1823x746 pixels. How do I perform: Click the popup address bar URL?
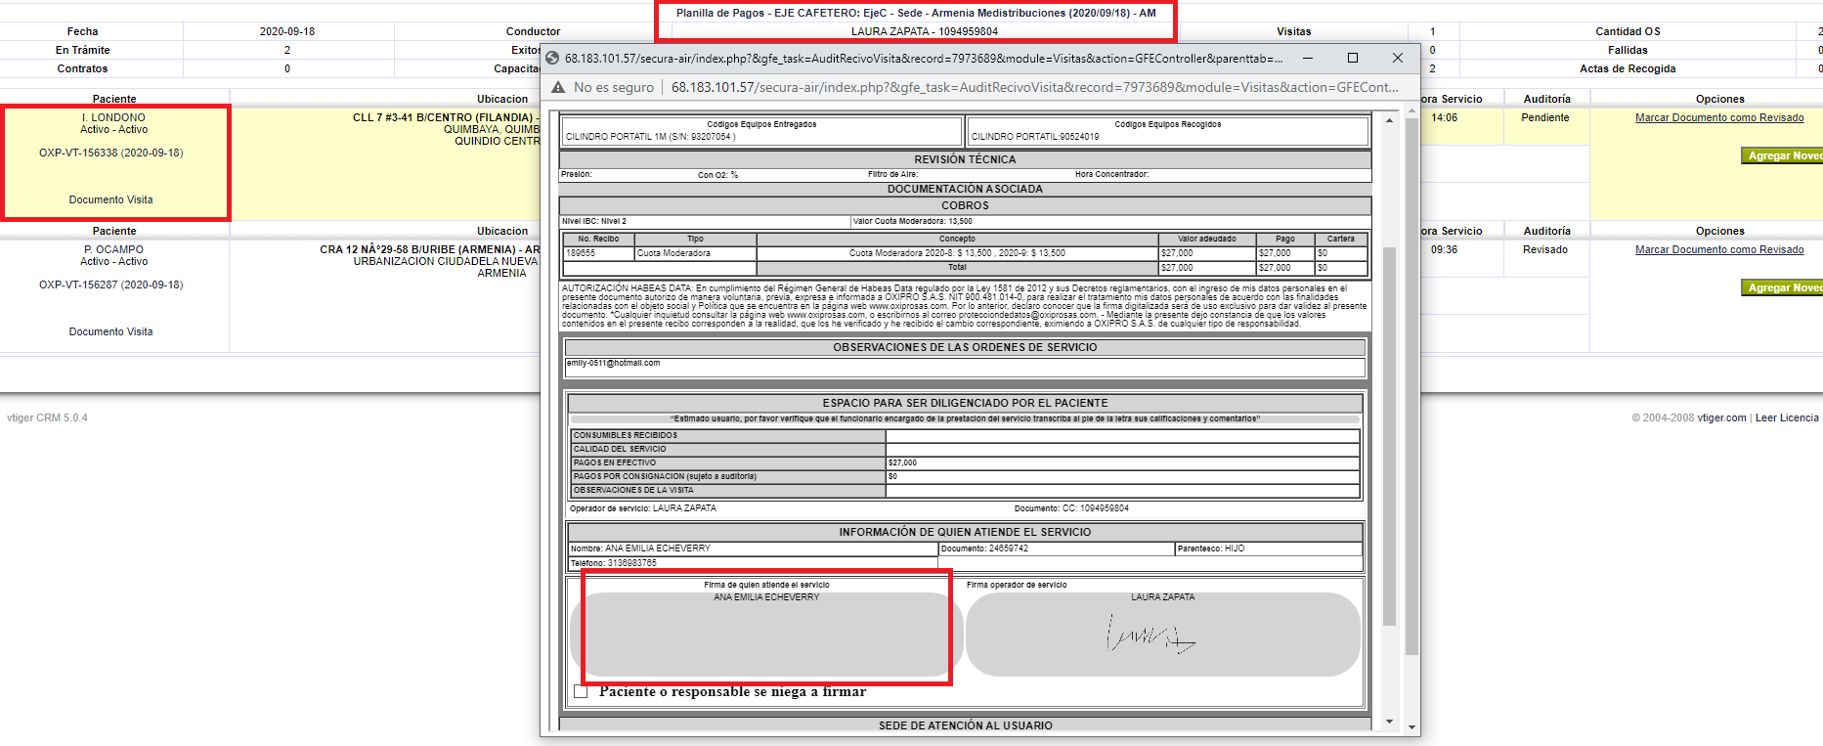tap(1034, 87)
